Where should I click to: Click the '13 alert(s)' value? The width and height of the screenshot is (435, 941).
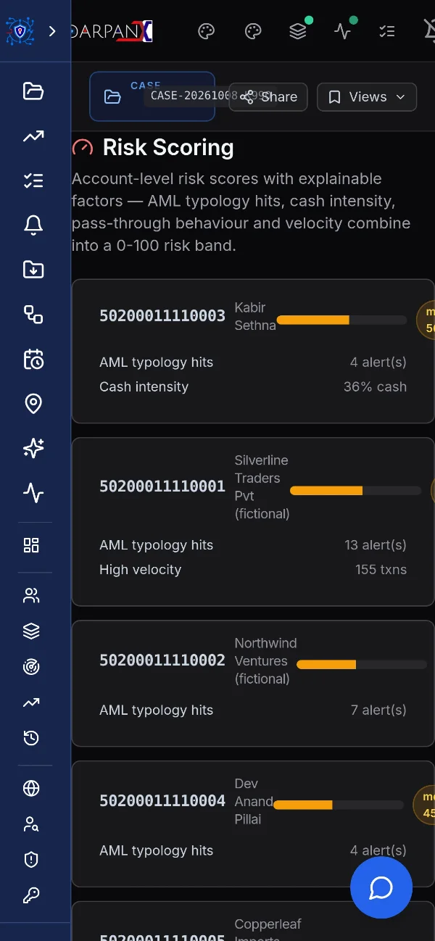[x=376, y=545]
